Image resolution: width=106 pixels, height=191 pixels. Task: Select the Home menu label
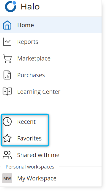point(26,25)
